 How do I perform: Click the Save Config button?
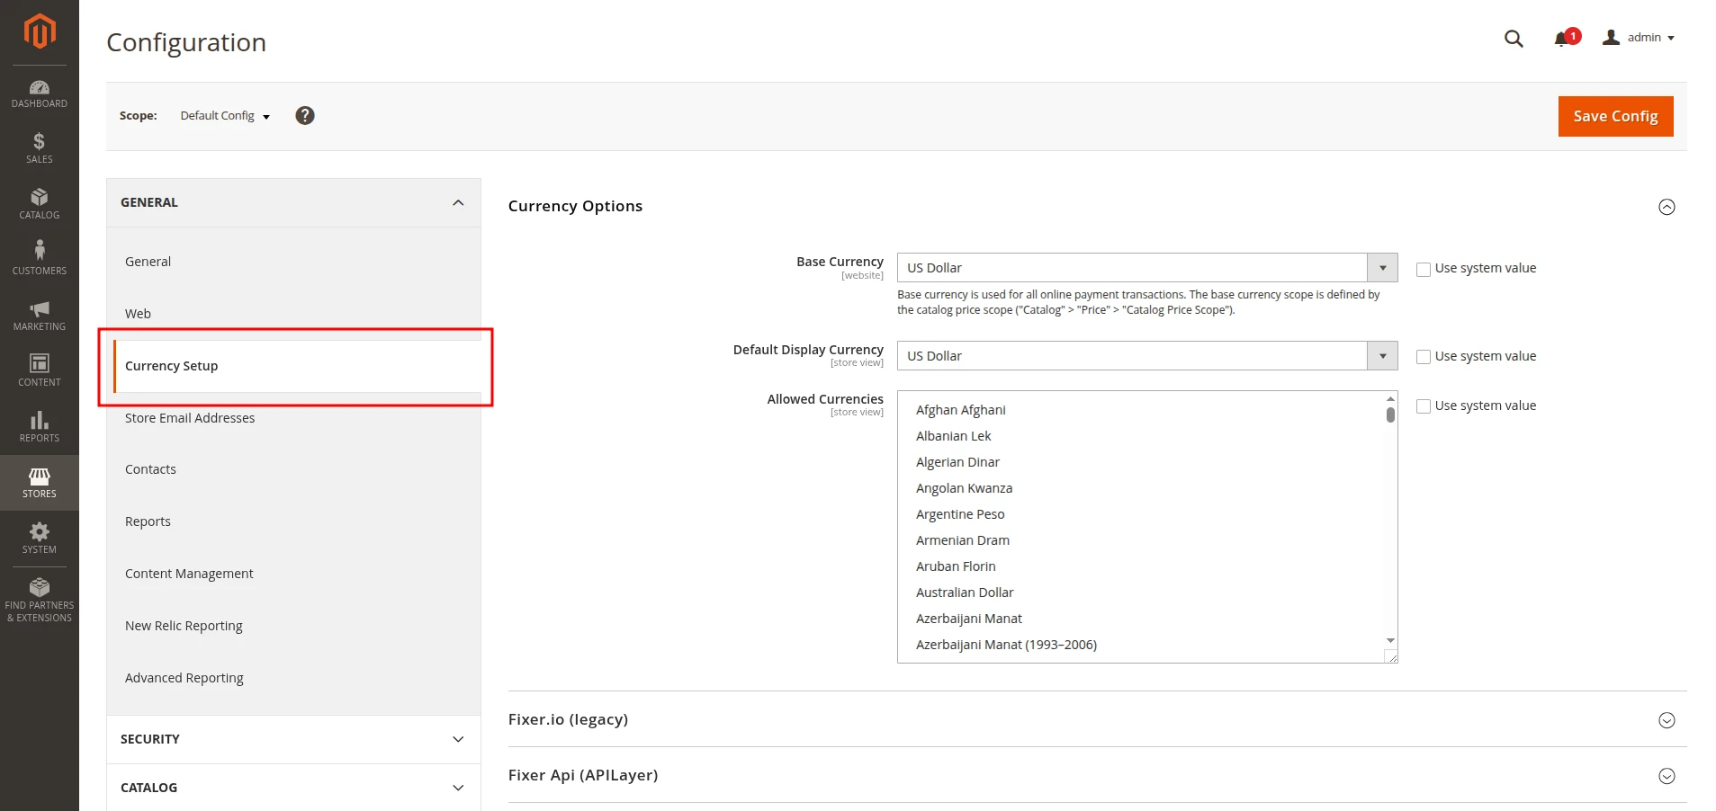tap(1615, 116)
